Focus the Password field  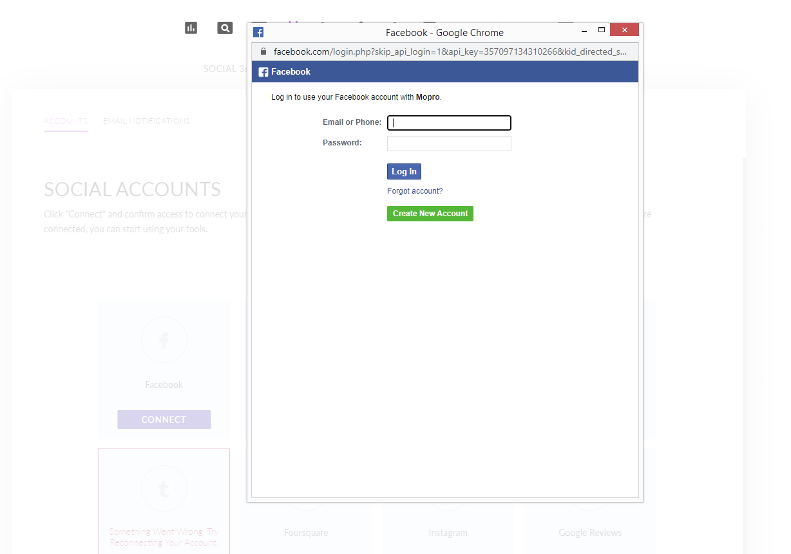point(449,143)
